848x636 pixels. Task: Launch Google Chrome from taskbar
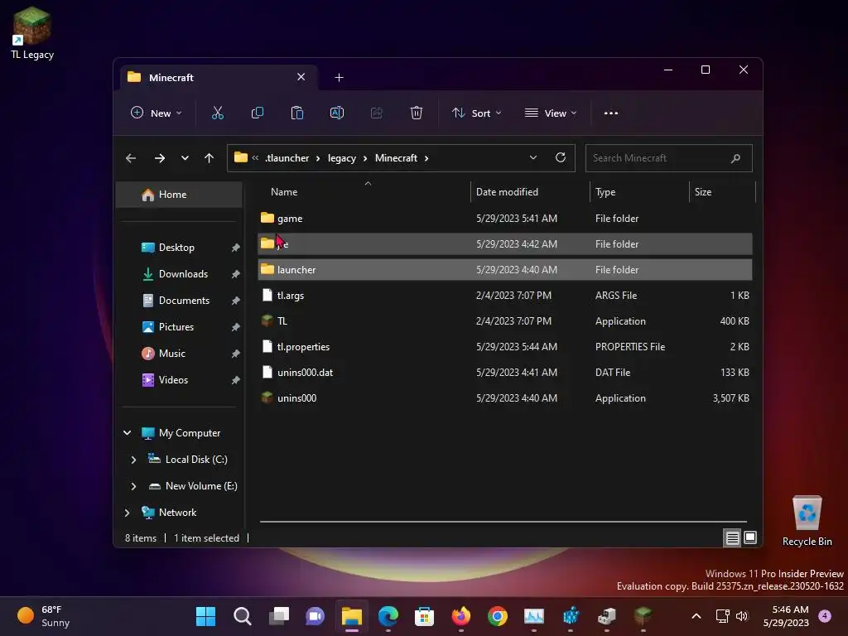(x=498, y=616)
